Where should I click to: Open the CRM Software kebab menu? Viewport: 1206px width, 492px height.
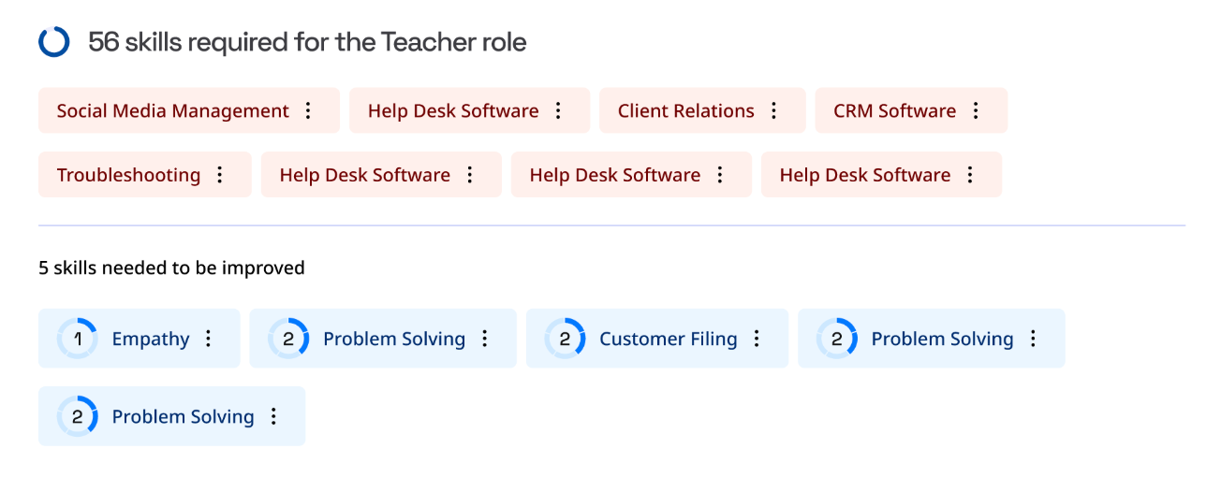click(976, 111)
